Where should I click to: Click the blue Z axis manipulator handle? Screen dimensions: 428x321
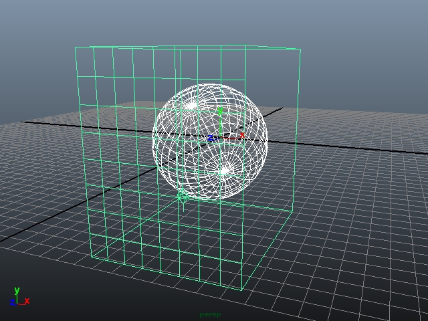tap(210, 139)
